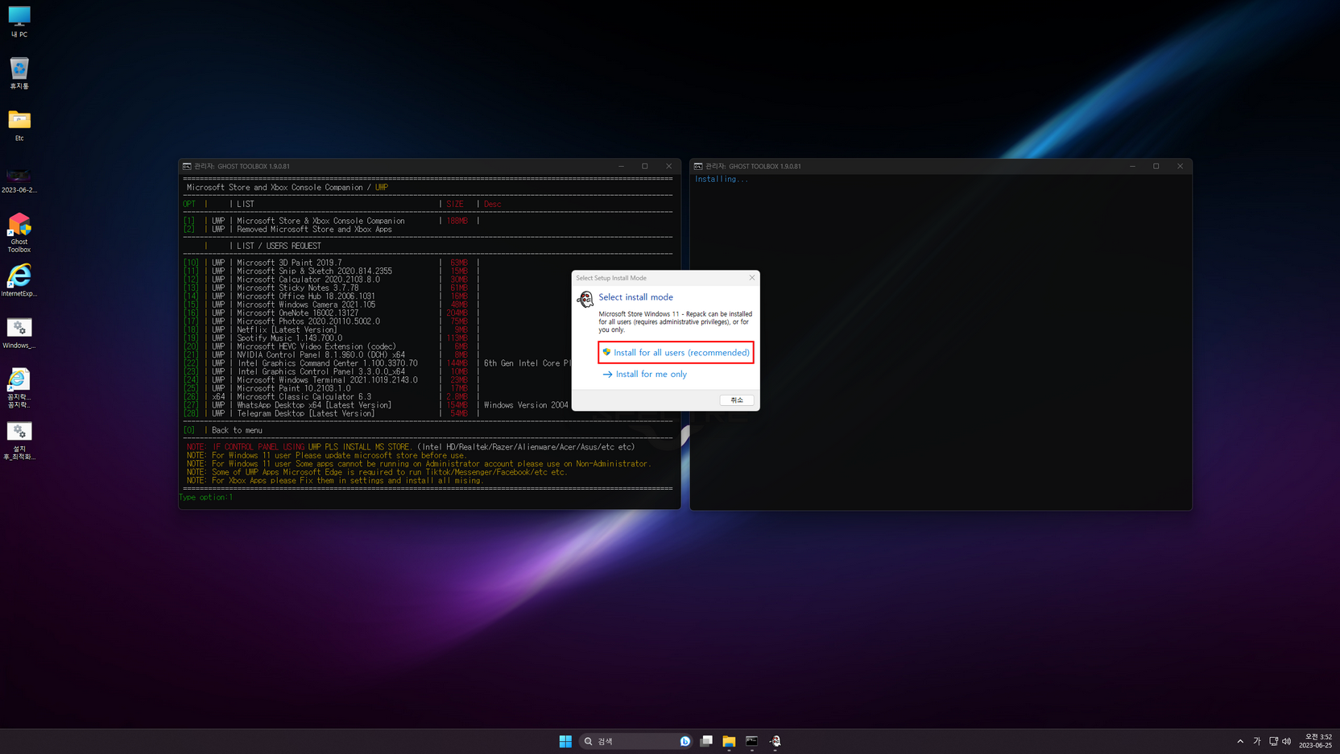Click 'Microsoft Calculator 2020.2103.8.0' row
Viewport: 1340px width, 754px height.
click(331, 280)
